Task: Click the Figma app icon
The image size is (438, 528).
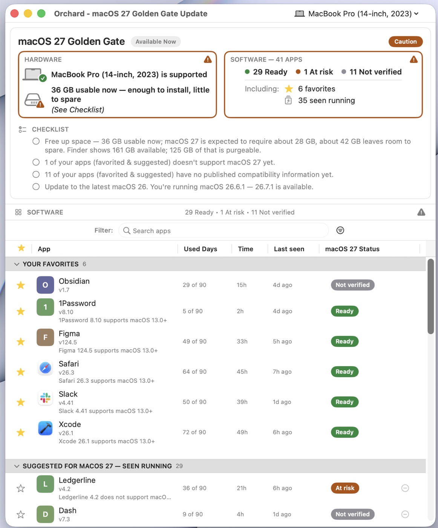Action: point(45,337)
